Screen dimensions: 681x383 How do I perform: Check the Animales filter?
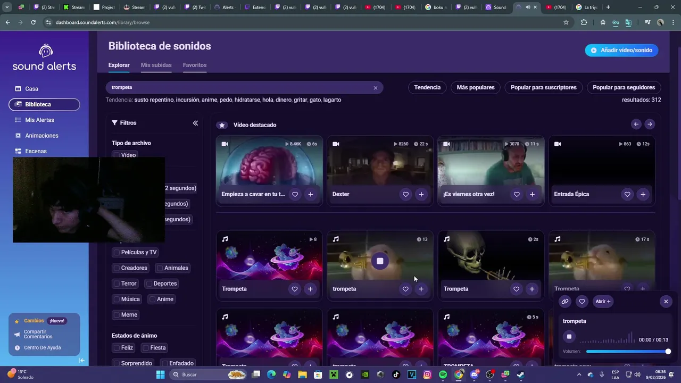159,268
